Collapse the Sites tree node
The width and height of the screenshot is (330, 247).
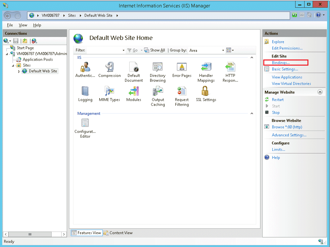coord(13,66)
